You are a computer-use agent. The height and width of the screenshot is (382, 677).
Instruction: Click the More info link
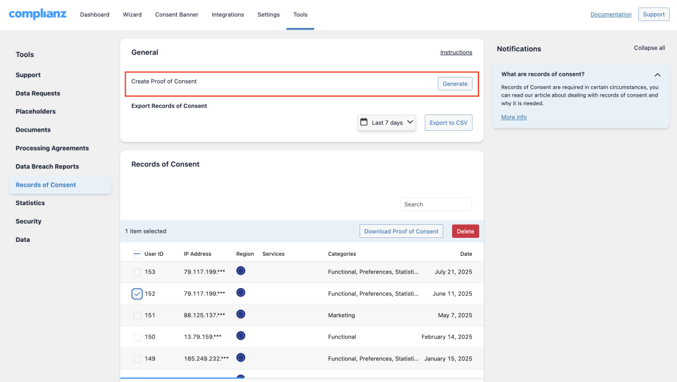coord(514,117)
